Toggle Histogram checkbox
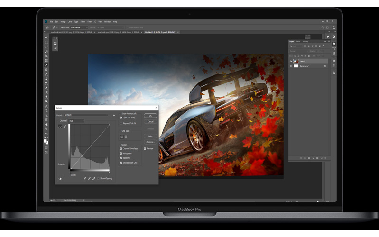 [121, 154]
